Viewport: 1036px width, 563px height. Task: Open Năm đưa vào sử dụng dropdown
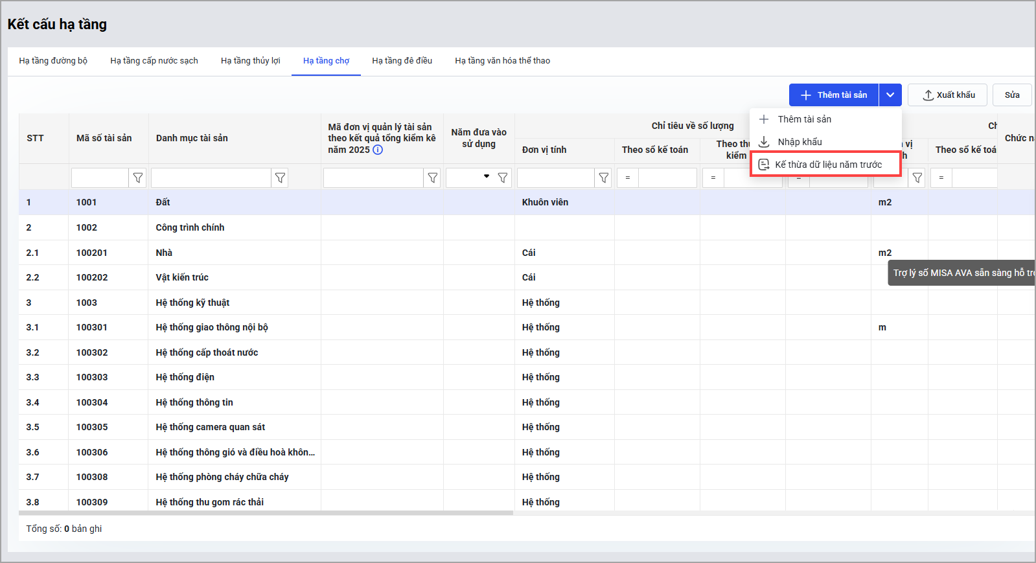(x=486, y=177)
